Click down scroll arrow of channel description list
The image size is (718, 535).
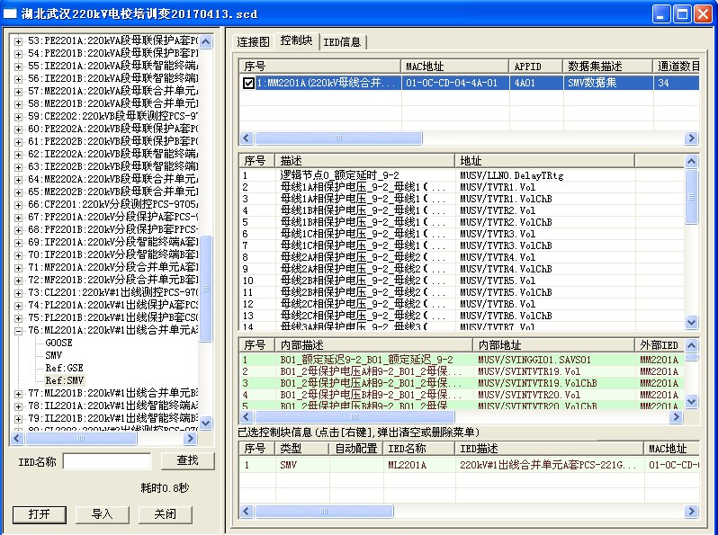pyautogui.click(x=691, y=323)
